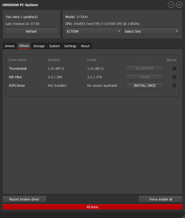Screen dimensions: 185x218
Task: Toggle Ignore checkbox for ACPI Driver
Action: pyautogui.click(x=175, y=85)
